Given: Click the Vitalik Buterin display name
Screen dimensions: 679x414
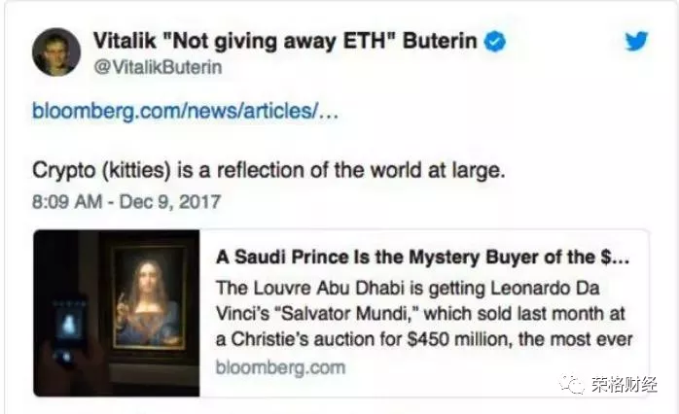Looking at the screenshot, I should point(285,41).
